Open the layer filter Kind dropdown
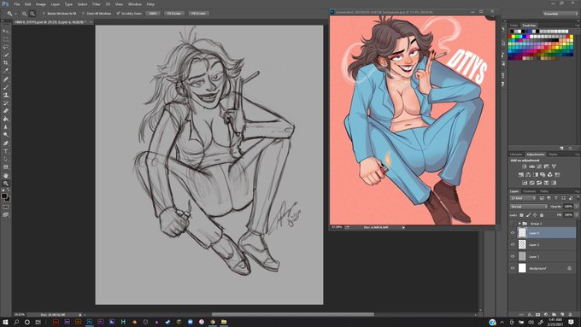581x327 pixels. [522, 198]
